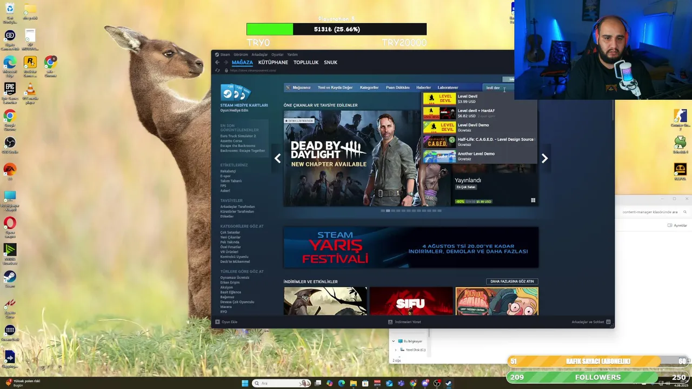Open Oynaması Ücretsiz genre link
Viewport: 692px width, 389px height.
pyautogui.click(x=235, y=278)
